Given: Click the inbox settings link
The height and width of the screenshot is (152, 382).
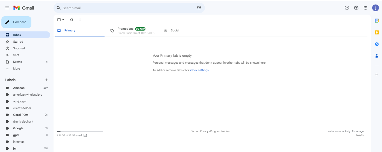Looking at the screenshot, I should (x=199, y=70).
